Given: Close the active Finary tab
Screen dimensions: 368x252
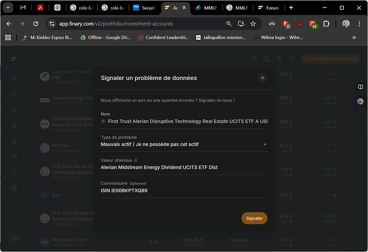Looking at the screenshot, I should 184,8.
